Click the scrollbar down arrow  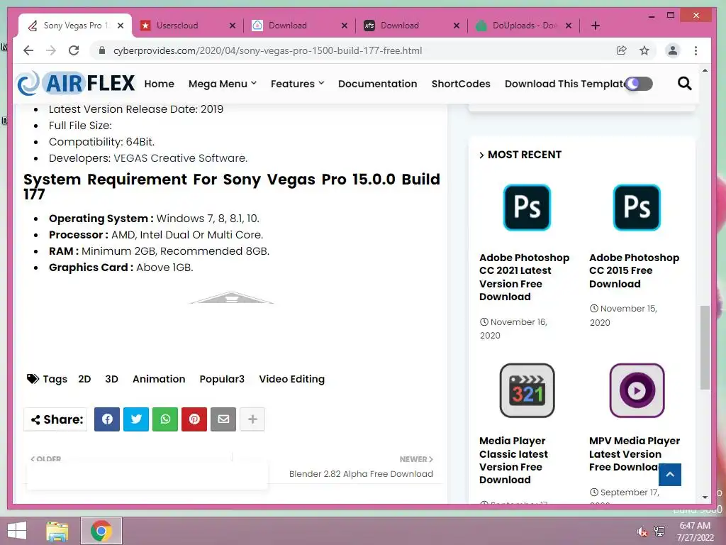705,497
